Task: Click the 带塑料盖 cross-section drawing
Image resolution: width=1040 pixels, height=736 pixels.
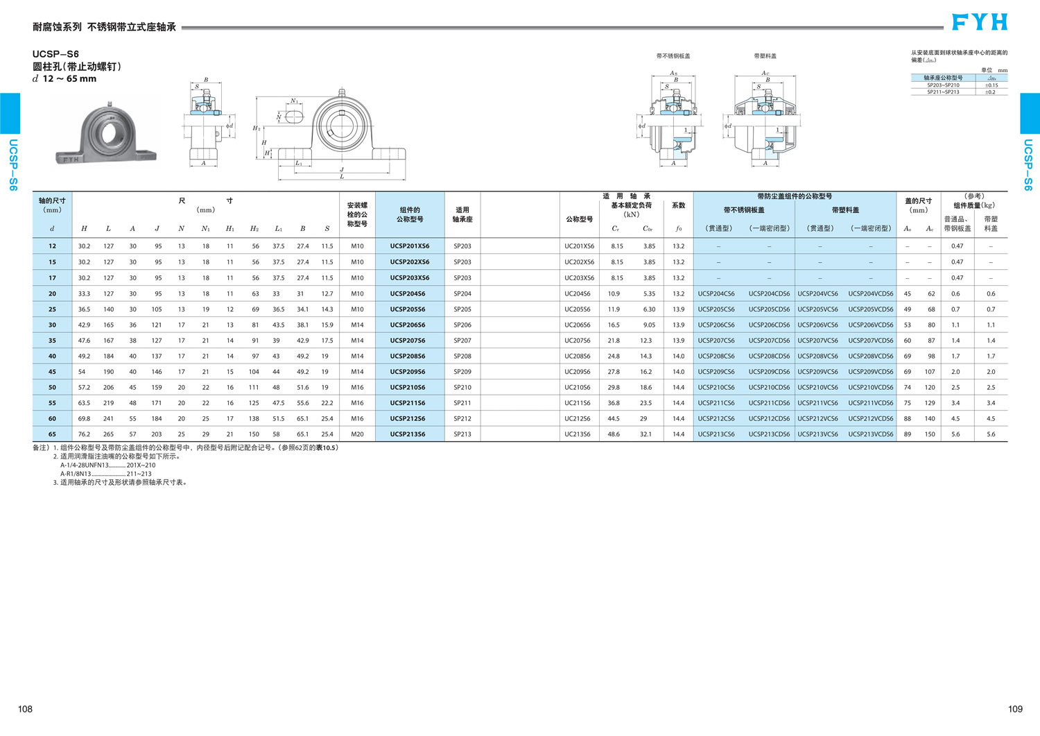Action: point(764,118)
